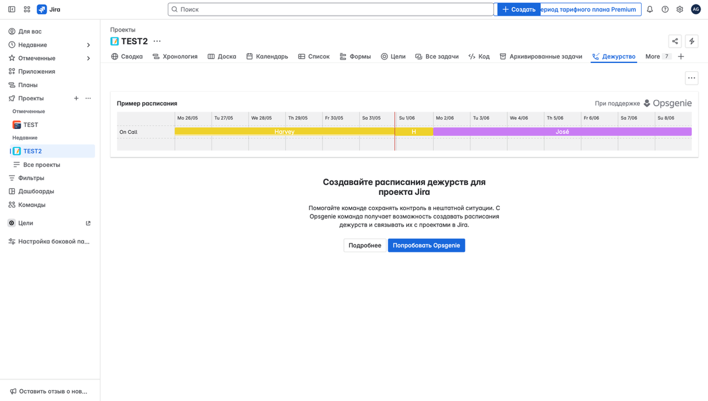This screenshot has width=708, height=401.
Task: Switch to the Доска tab
Action: coord(222,56)
